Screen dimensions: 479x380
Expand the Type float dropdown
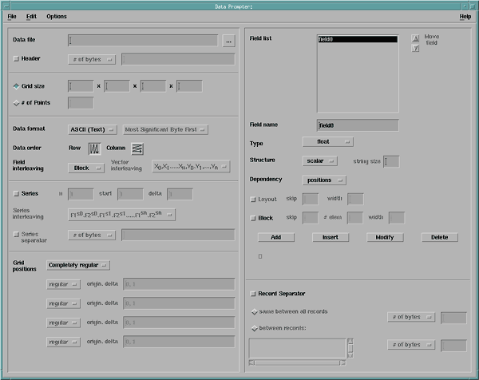point(328,141)
